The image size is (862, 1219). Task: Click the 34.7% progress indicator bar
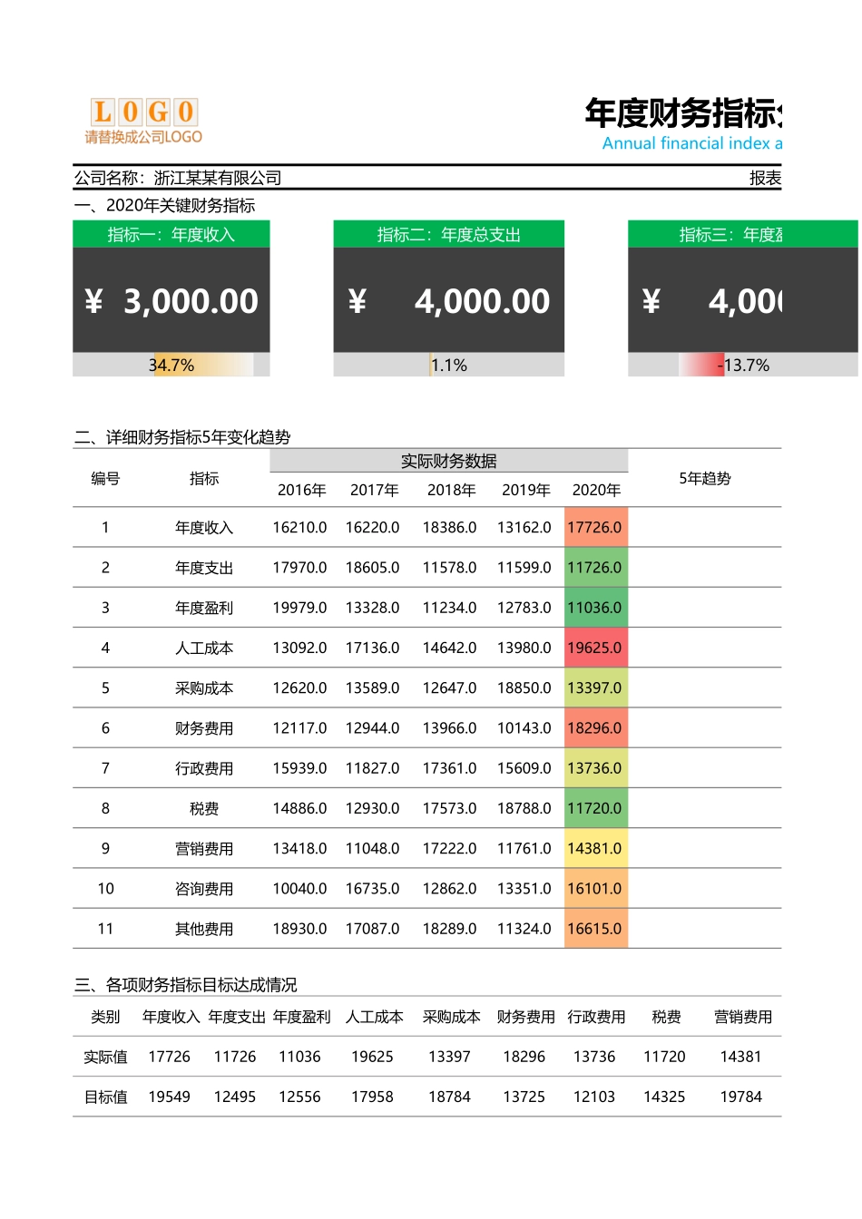click(x=171, y=365)
